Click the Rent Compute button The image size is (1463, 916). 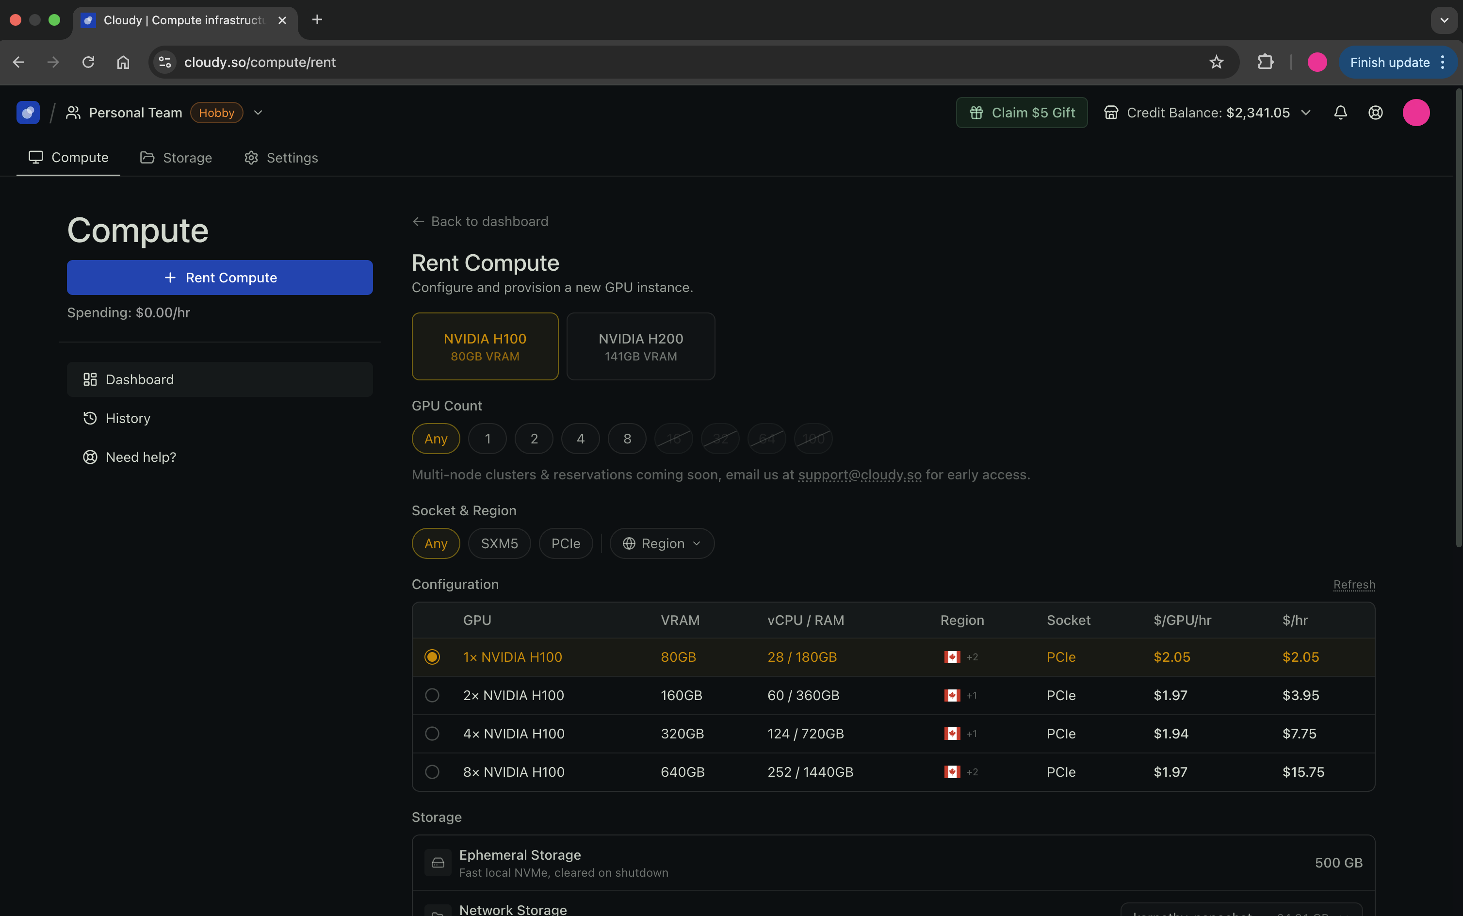220,278
